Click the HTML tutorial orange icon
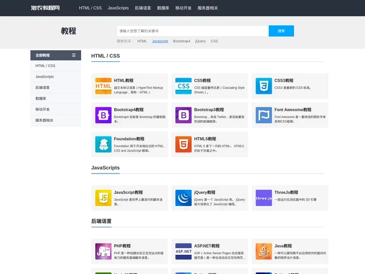Image resolution: width=365 pixels, height=274 pixels. [x=103, y=86]
